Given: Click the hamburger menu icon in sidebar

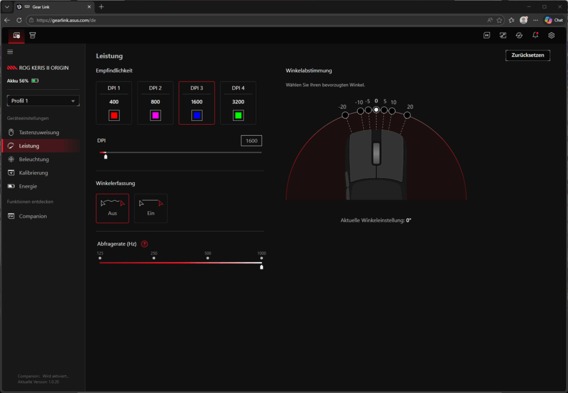Looking at the screenshot, I should coord(10,52).
